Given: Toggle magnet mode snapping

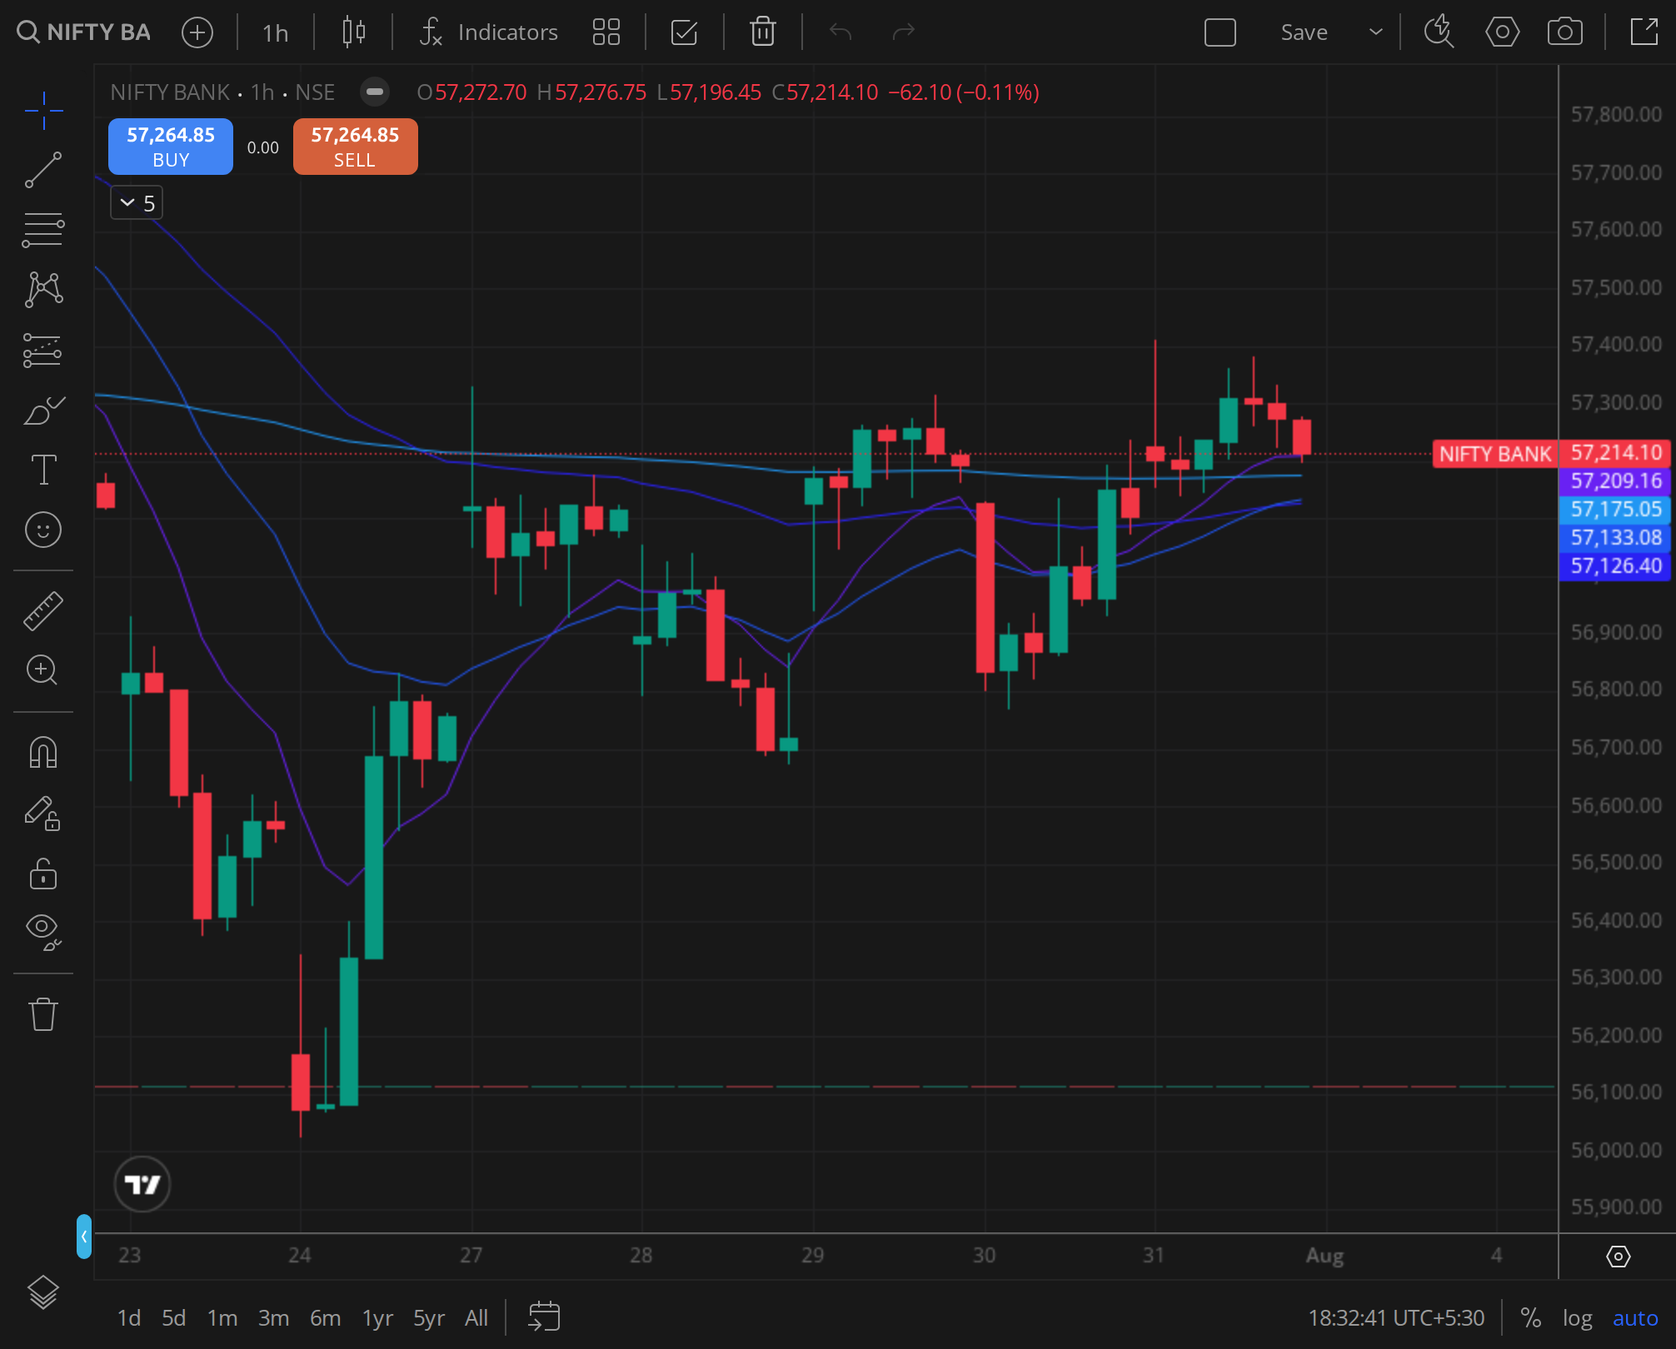Looking at the screenshot, I should [x=43, y=752].
